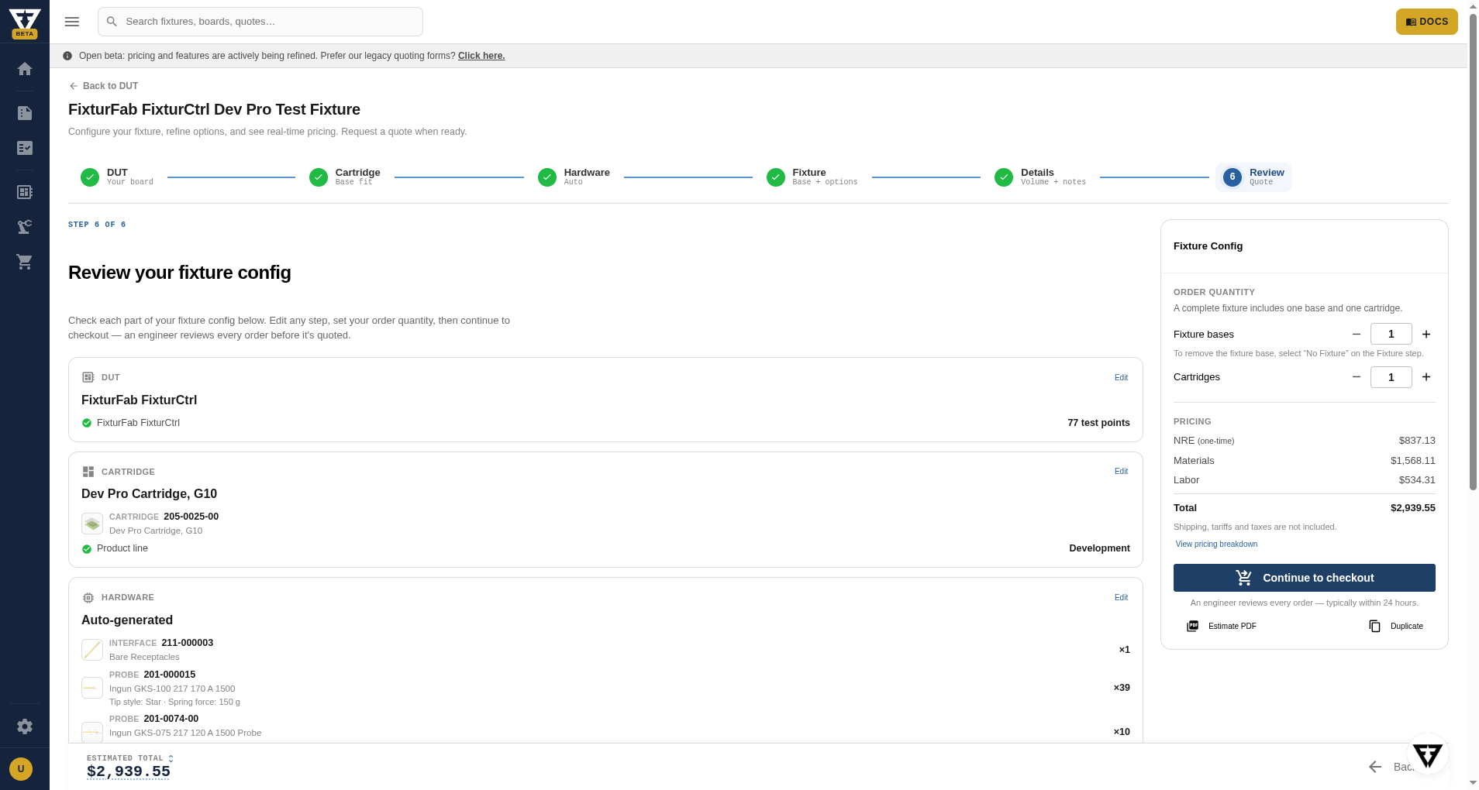The width and height of the screenshot is (1479, 790).
Task: Increase Cartridges quantity
Action: (1426, 377)
